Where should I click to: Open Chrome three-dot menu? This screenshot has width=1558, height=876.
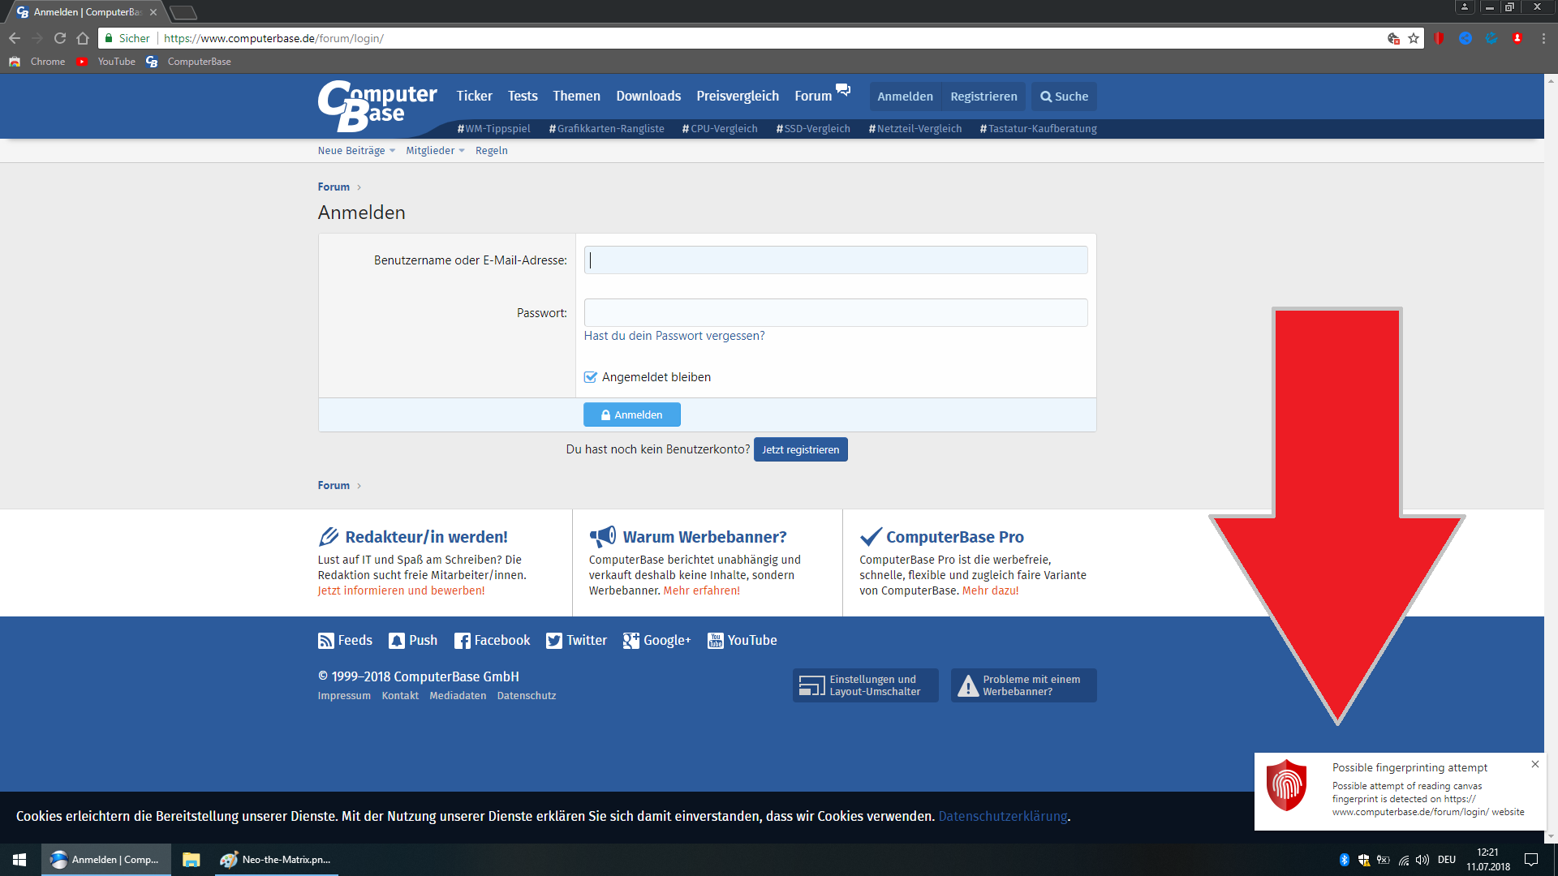coord(1543,38)
